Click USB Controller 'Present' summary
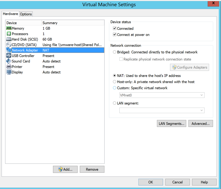This screenshot has width=221, height=189. [x=48, y=56]
